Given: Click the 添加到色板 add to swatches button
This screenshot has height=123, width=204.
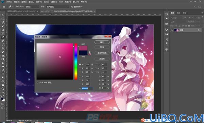Looking at the screenshot, I should point(102,53).
